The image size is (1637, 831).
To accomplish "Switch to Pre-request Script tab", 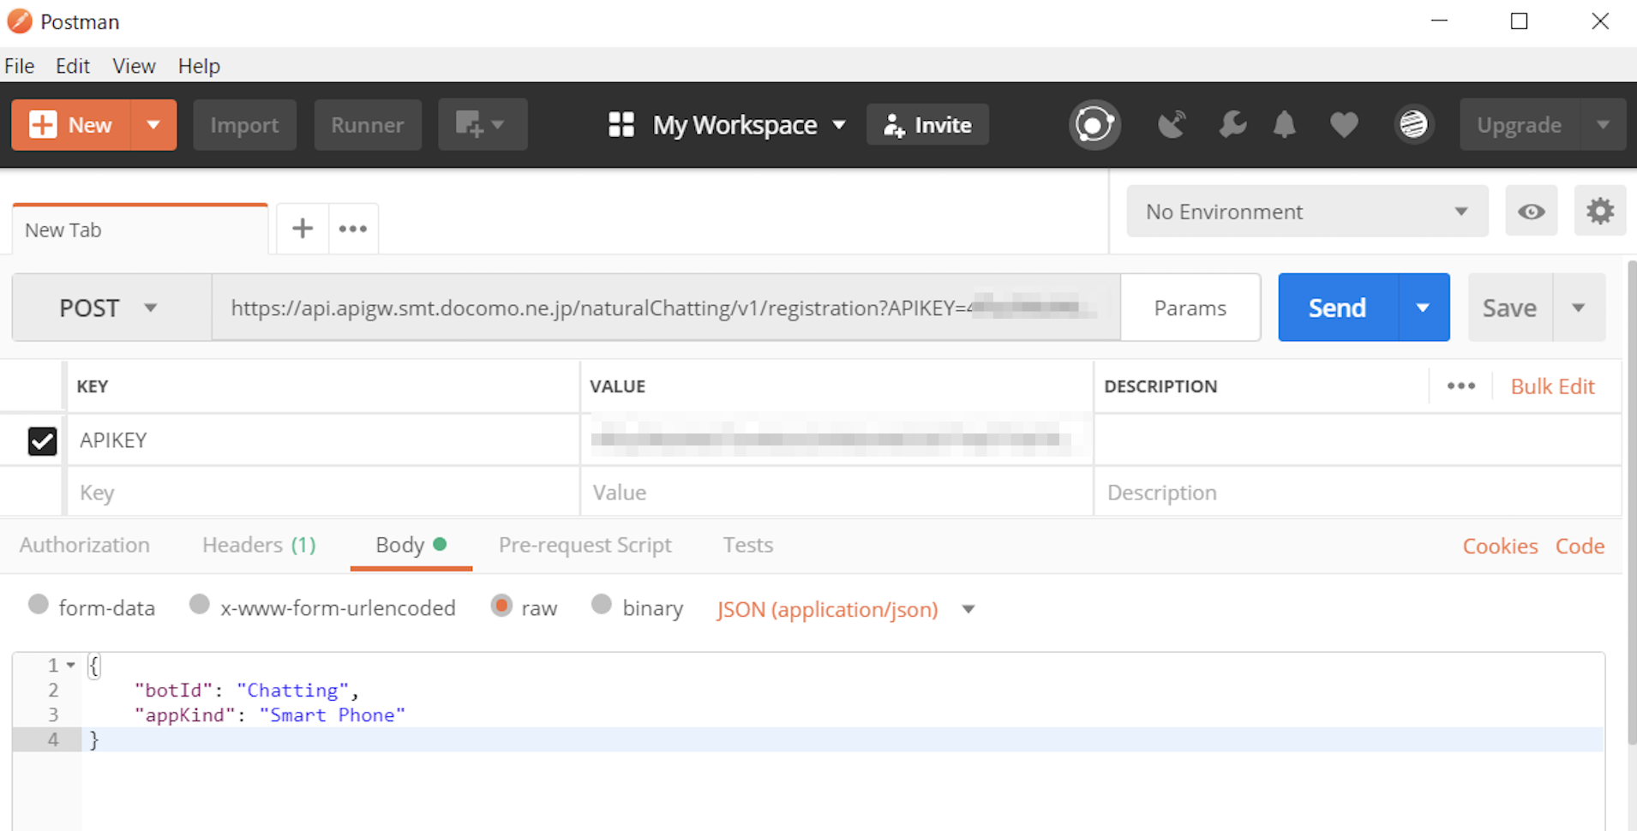I will coord(585,545).
